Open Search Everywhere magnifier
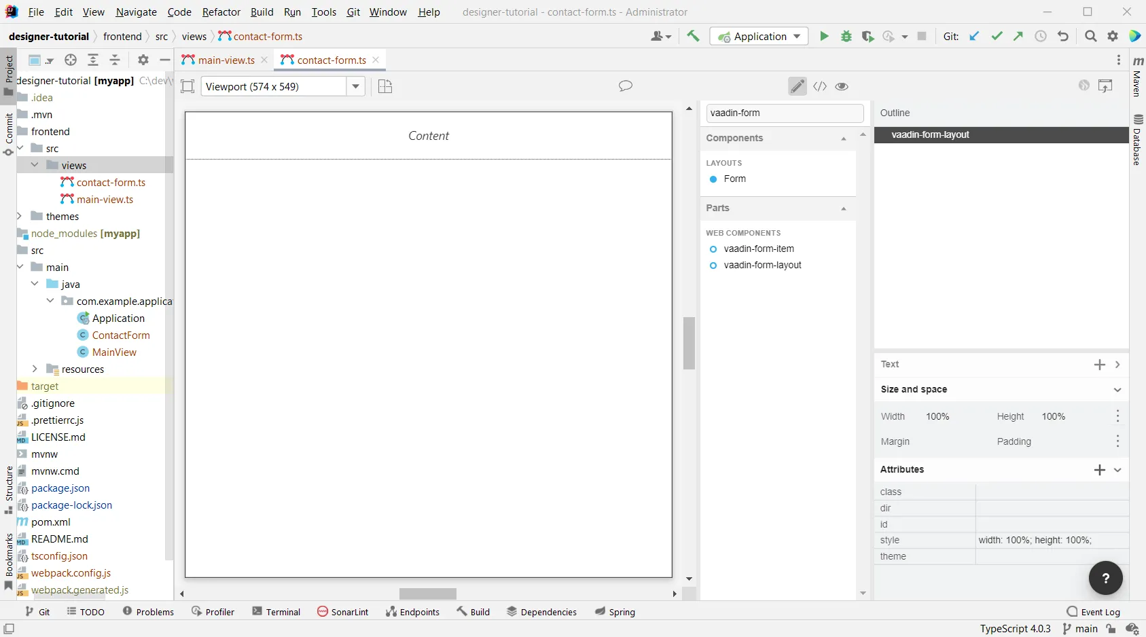Viewport: 1146px width, 637px height. (x=1091, y=36)
